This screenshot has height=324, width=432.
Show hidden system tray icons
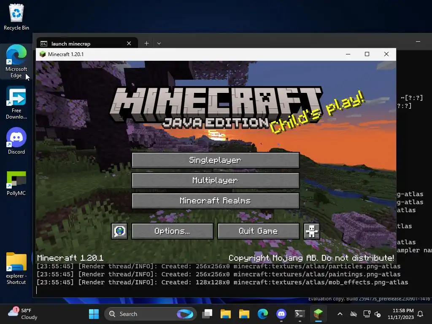click(x=340, y=314)
